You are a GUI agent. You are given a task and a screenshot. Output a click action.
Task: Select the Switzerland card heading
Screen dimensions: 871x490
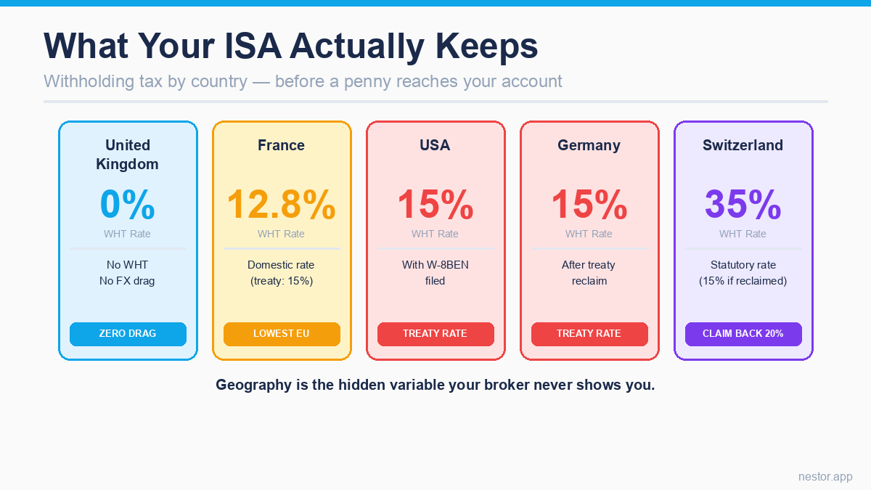point(743,145)
